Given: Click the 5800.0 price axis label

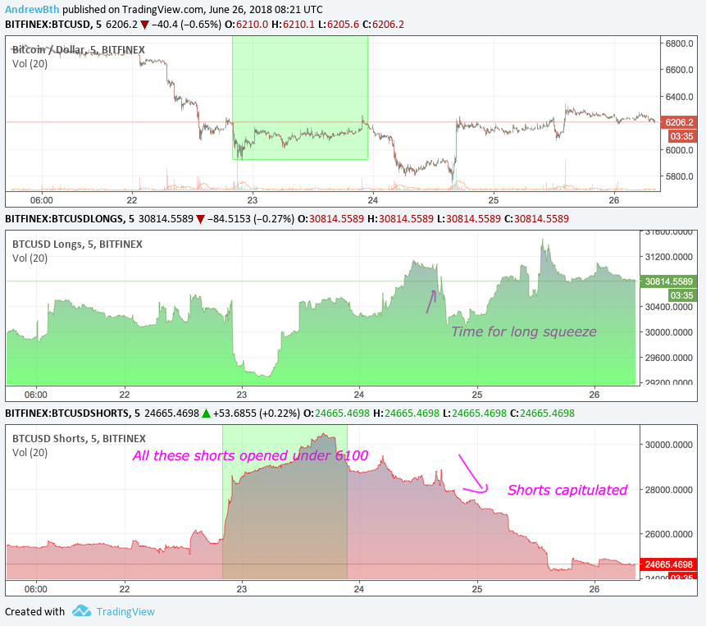Looking at the screenshot, I should pos(679,176).
